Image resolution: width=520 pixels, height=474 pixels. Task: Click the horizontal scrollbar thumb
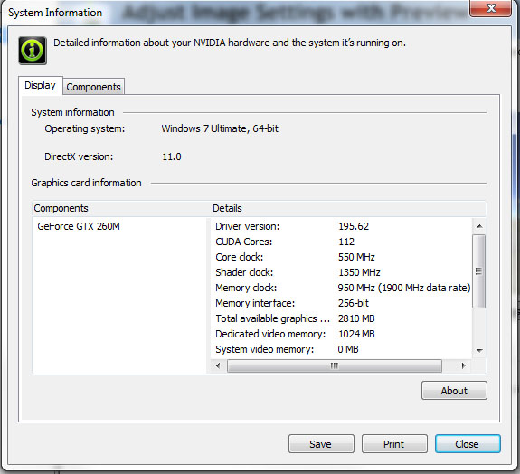(335, 365)
